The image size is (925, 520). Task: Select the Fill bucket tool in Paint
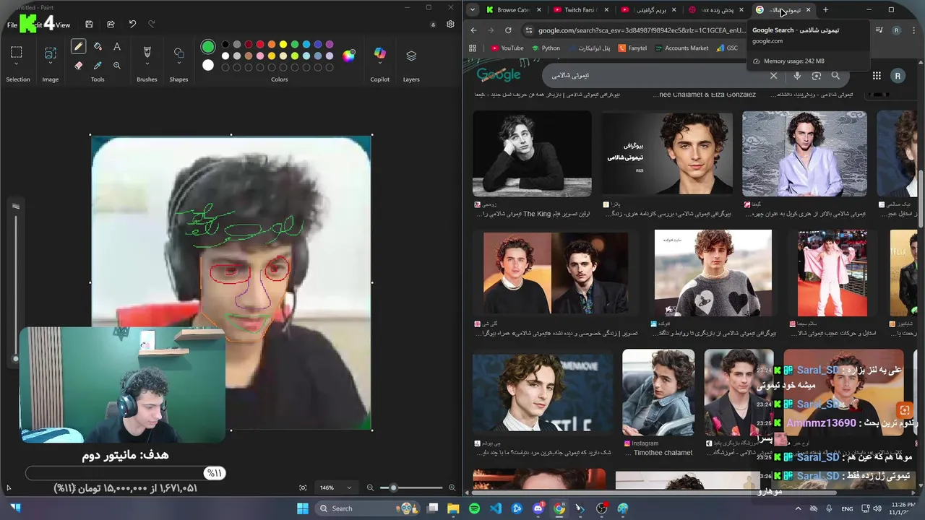(x=98, y=47)
